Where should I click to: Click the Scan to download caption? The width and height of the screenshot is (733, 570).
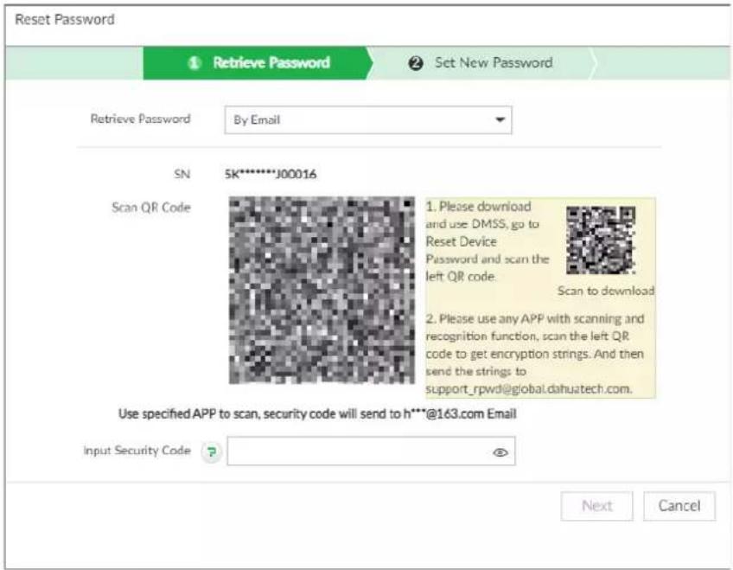pyautogui.click(x=606, y=291)
